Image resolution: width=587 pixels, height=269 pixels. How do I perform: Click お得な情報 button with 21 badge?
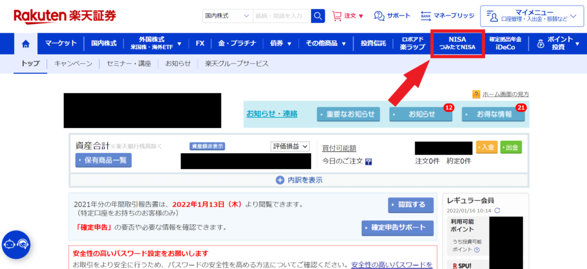tap(494, 114)
